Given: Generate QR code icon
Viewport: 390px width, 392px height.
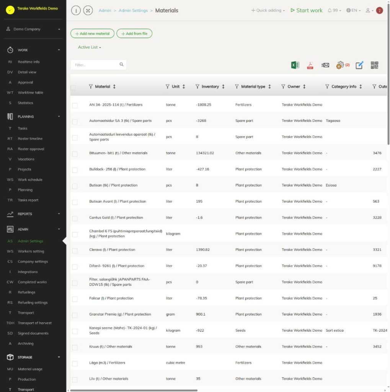Looking at the screenshot, I should 374,65.
